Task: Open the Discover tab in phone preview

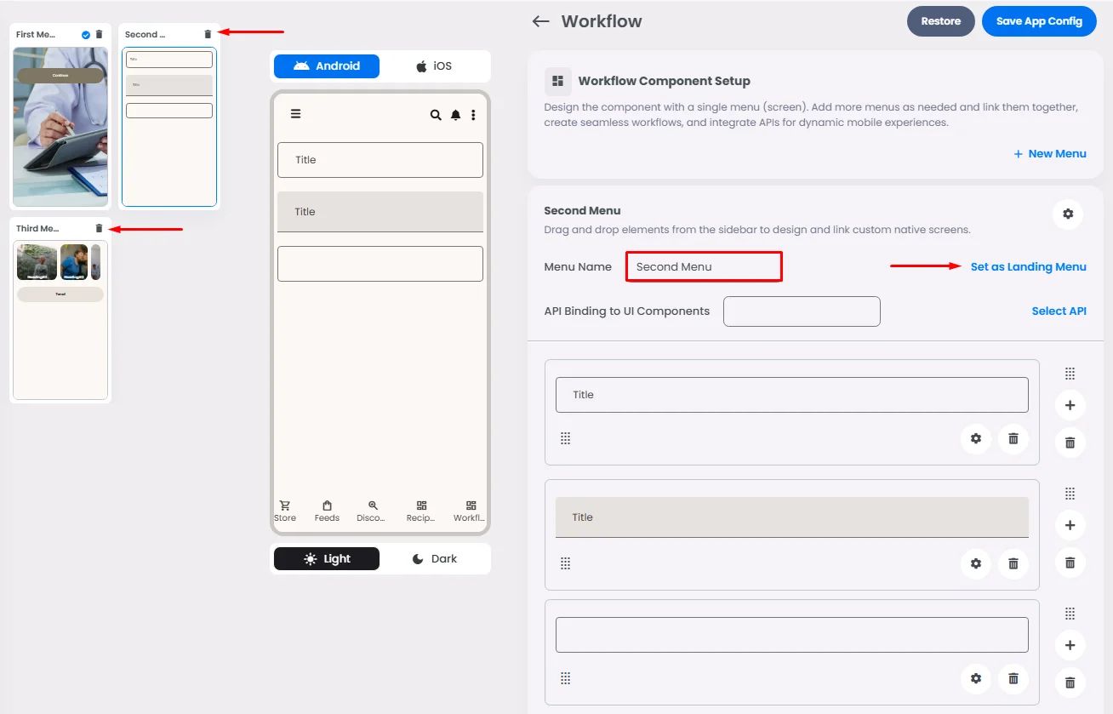Action: [x=371, y=511]
